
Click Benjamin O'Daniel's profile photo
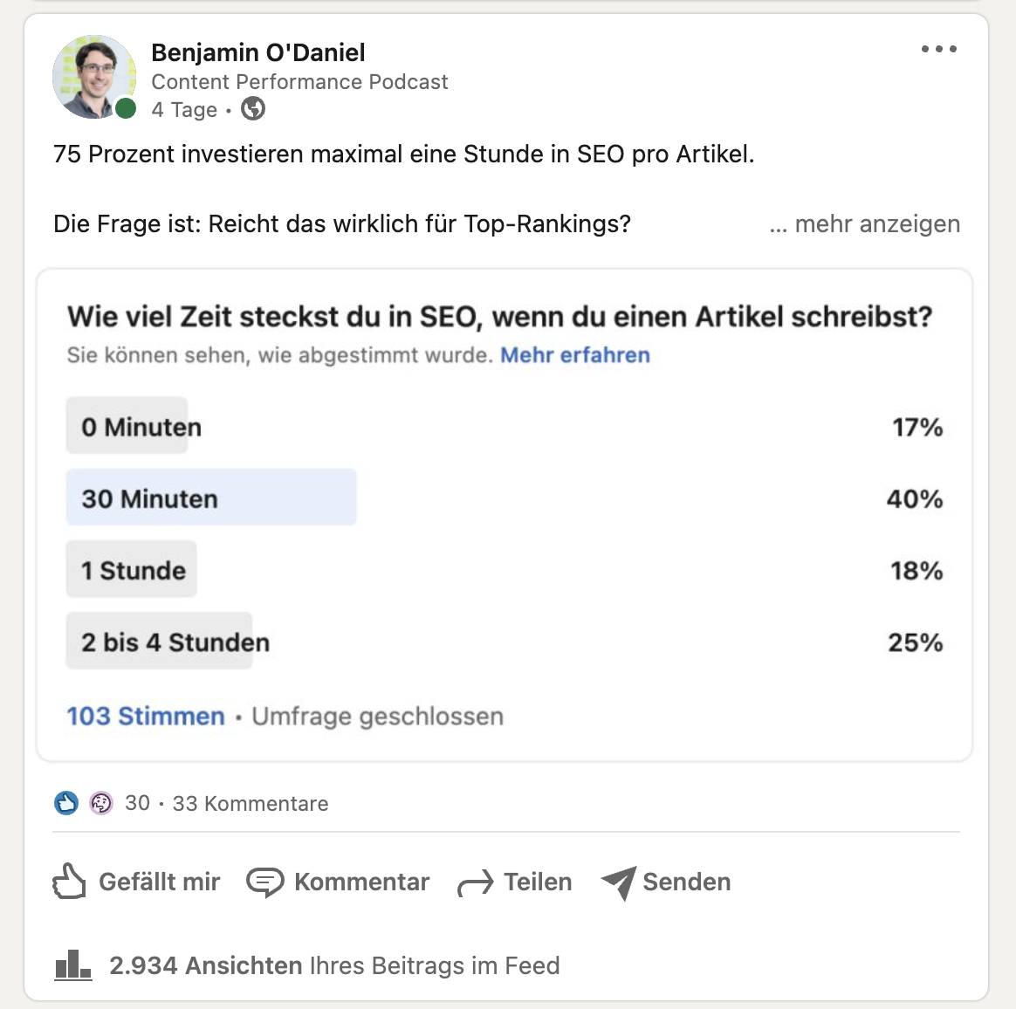tap(94, 77)
